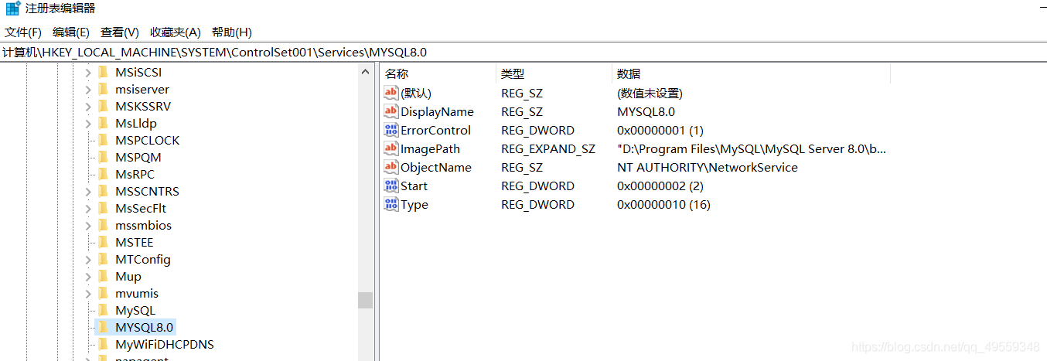The width and height of the screenshot is (1047, 361).
Task: Expand the msiserver key
Action: [87, 90]
